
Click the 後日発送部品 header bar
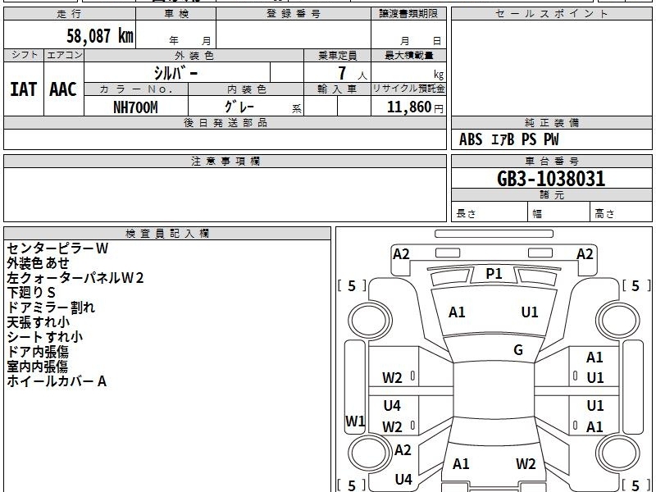coord(225,123)
